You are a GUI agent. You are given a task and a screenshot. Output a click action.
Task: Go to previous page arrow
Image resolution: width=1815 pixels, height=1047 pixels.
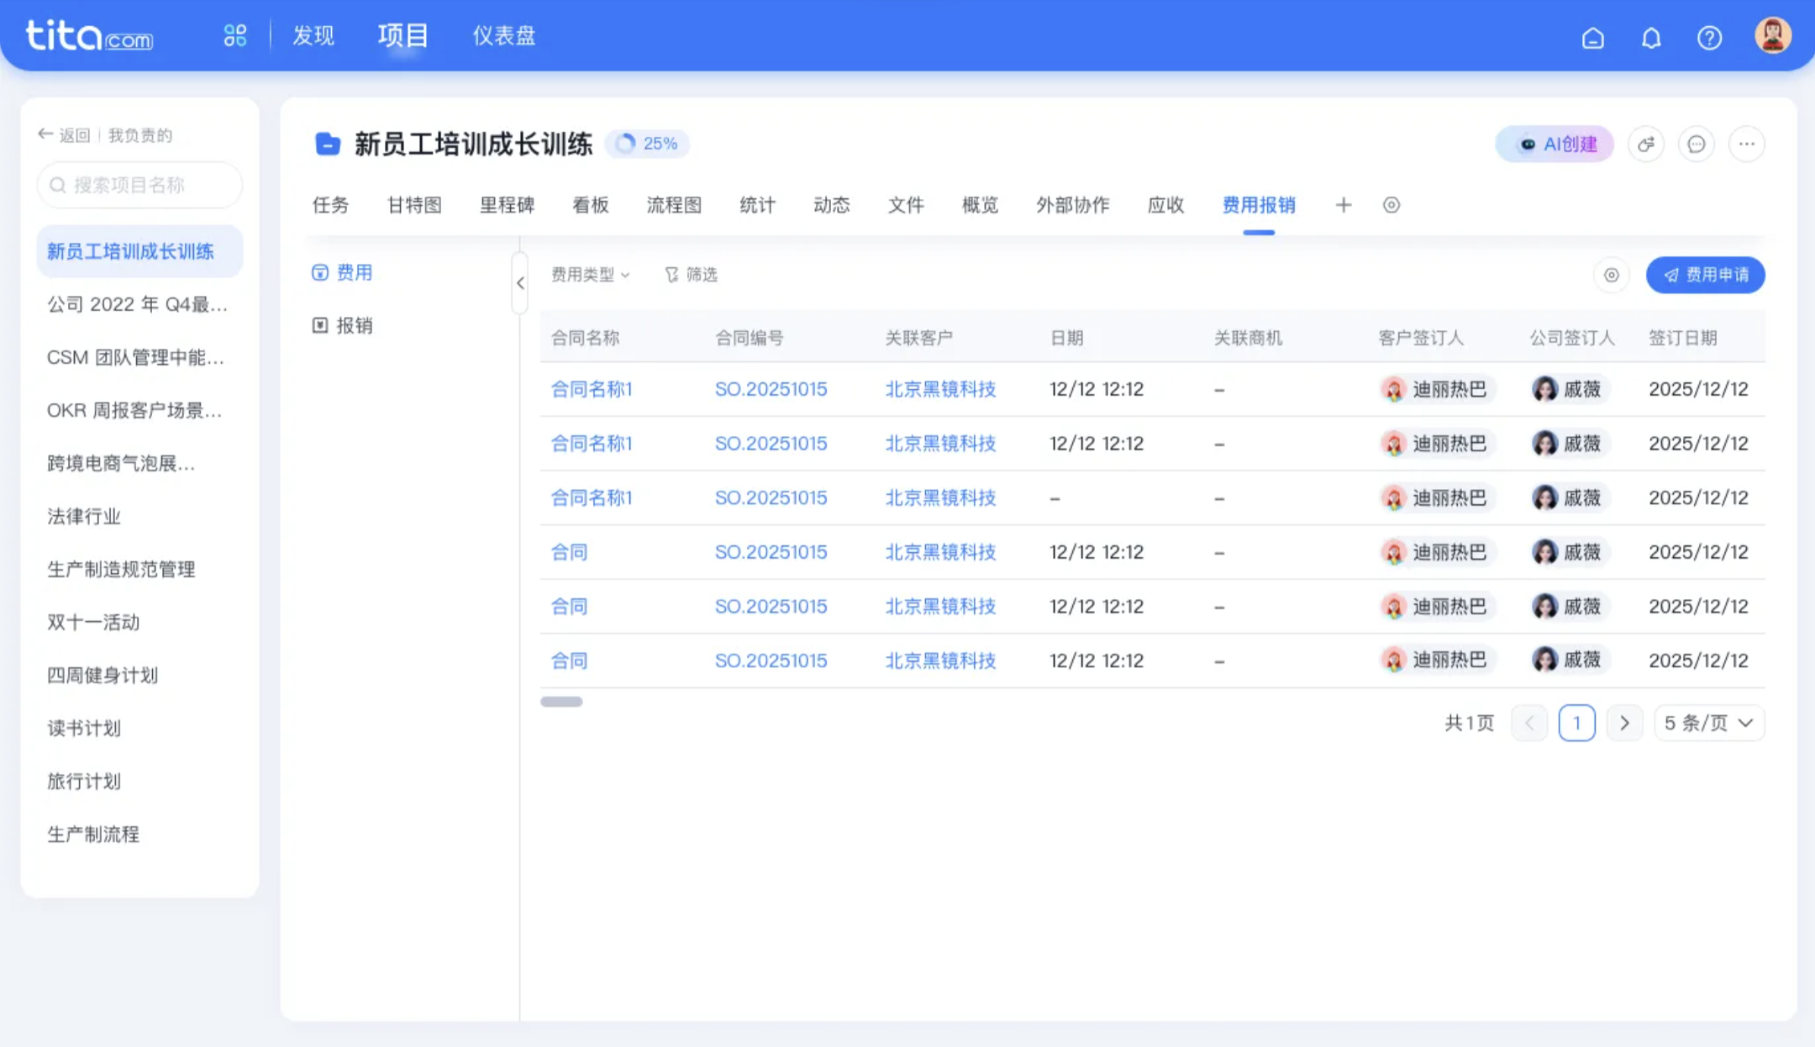point(1529,723)
